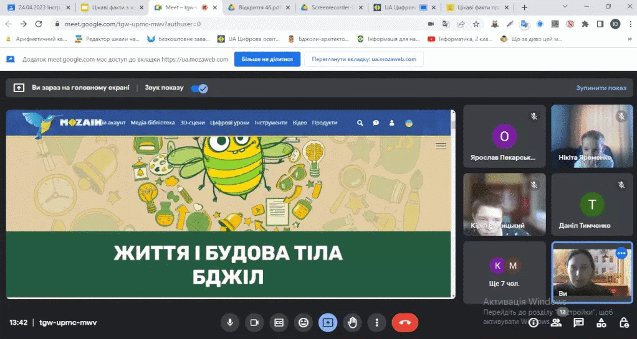The height and width of the screenshot is (339, 637).
Task: Open the hamburger menu on the banner
Action: pos(441,146)
